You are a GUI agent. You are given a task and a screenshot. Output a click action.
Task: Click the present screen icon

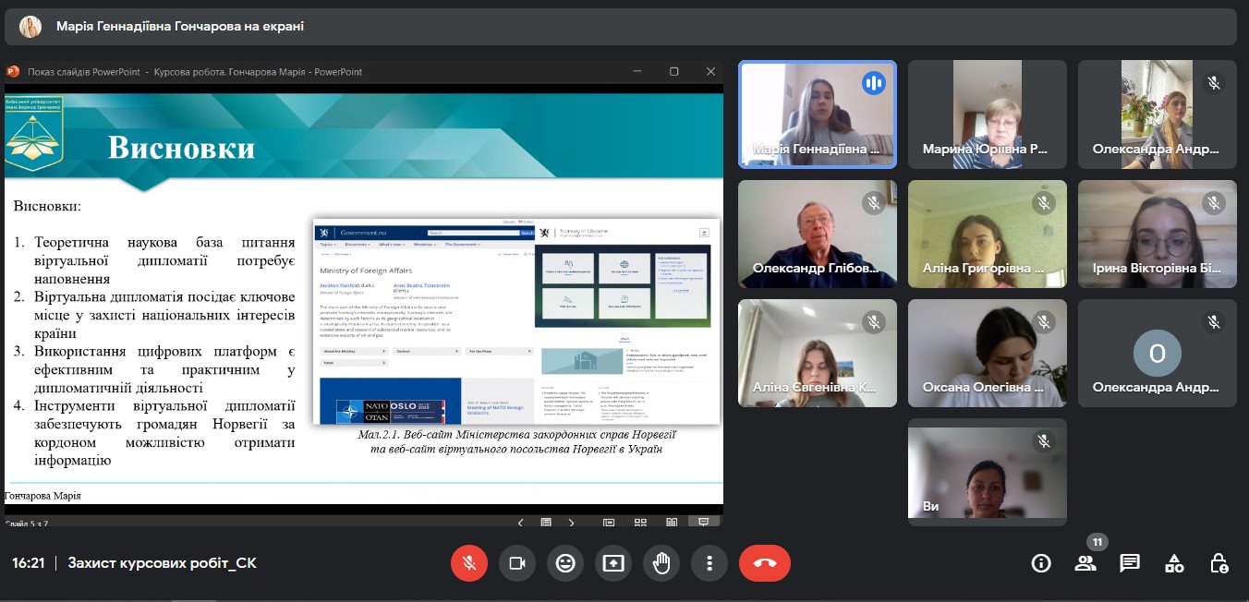coord(613,563)
